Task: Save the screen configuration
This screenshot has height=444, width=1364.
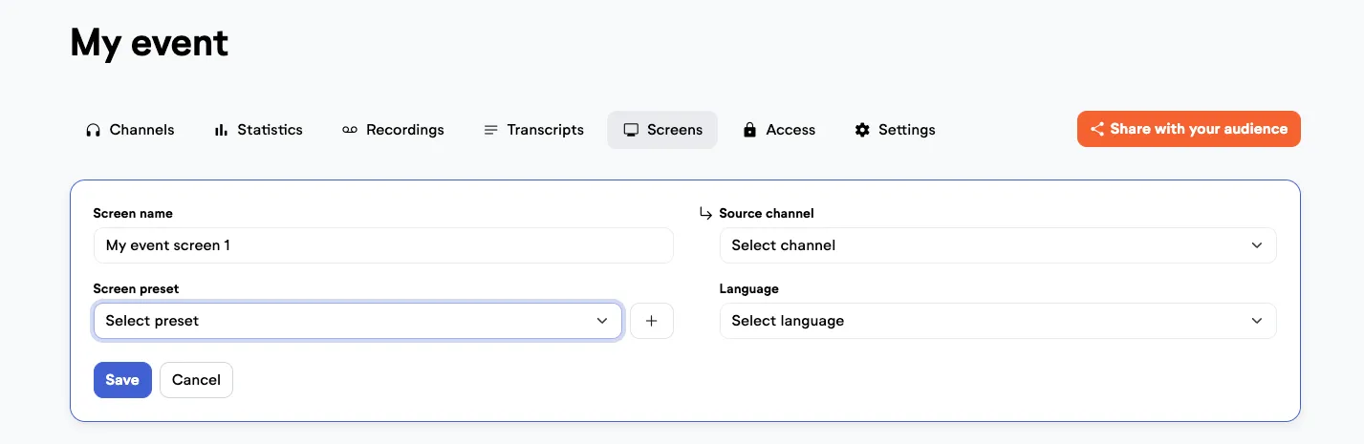Action: 122,380
